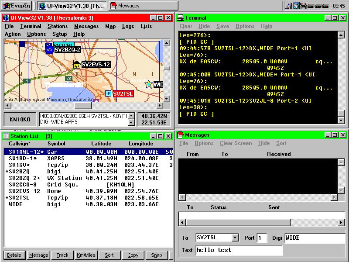This screenshot has height=262, width=349.
Task: Click map horizontal scrollbar left arrow
Action: [x=7, y=105]
